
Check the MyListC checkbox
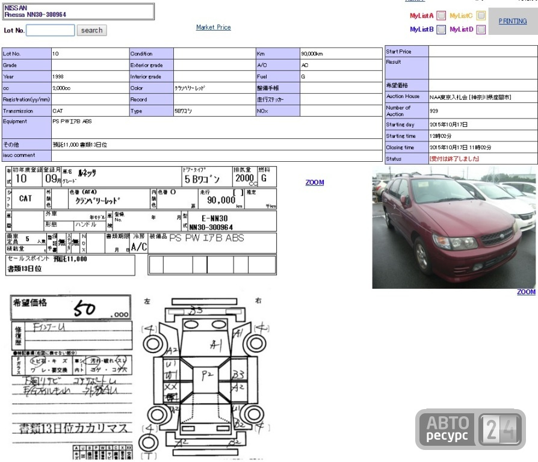click(481, 16)
